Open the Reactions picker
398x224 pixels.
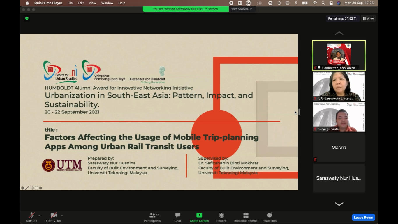(270, 217)
